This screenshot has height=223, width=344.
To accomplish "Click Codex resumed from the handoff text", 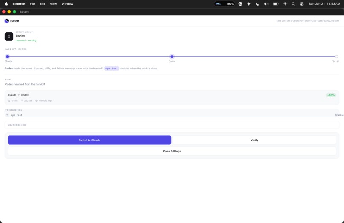I will click(x=25, y=84).
